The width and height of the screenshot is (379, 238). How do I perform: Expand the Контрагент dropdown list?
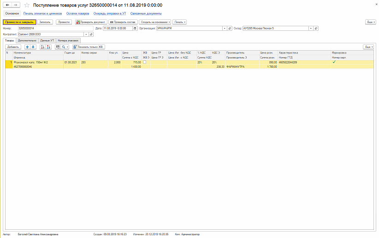click(x=86, y=34)
